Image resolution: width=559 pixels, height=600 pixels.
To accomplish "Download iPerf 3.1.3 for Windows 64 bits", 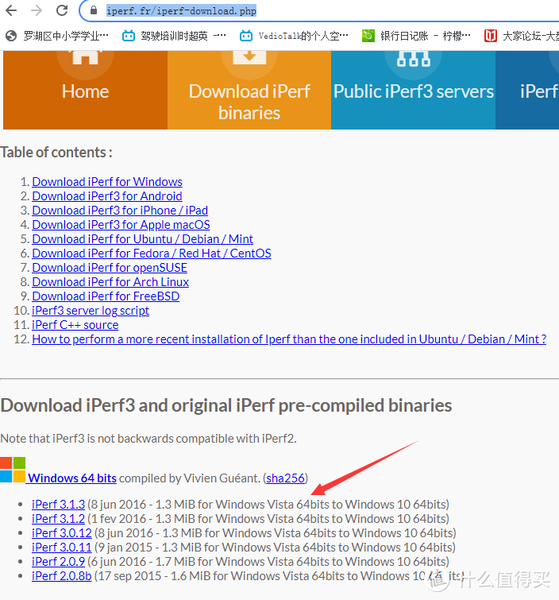I will [58, 504].
